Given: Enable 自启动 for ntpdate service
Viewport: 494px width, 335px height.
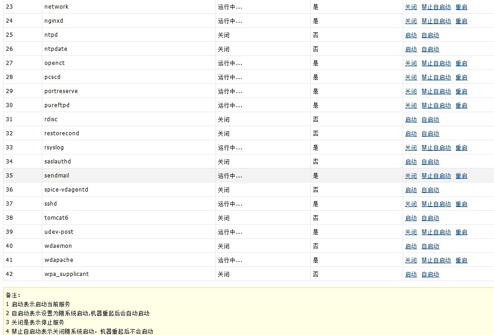Looking at the screenshot, I should click(430, 49).
